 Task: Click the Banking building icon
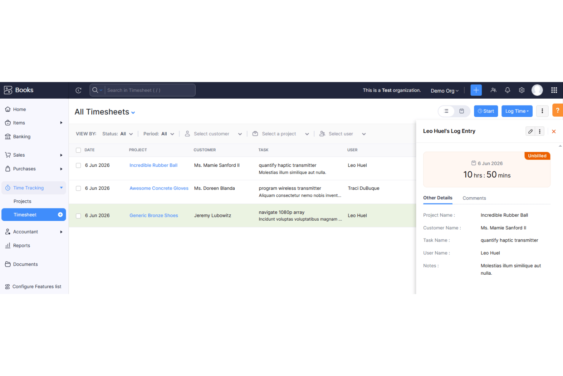tap(8, 137)
